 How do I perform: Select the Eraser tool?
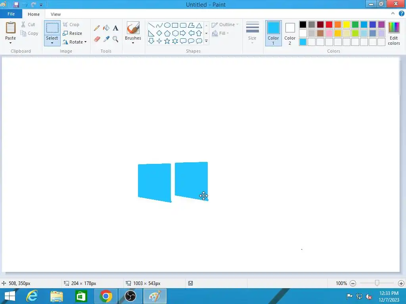pyautogui.click(x=97, y=39)
